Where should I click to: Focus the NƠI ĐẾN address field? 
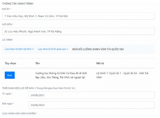coord(78,31)
